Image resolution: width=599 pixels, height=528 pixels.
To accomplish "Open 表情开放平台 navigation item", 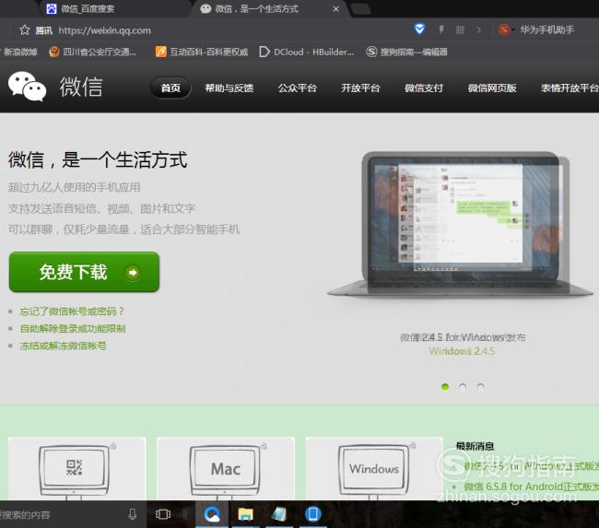I will pos(570,88).
